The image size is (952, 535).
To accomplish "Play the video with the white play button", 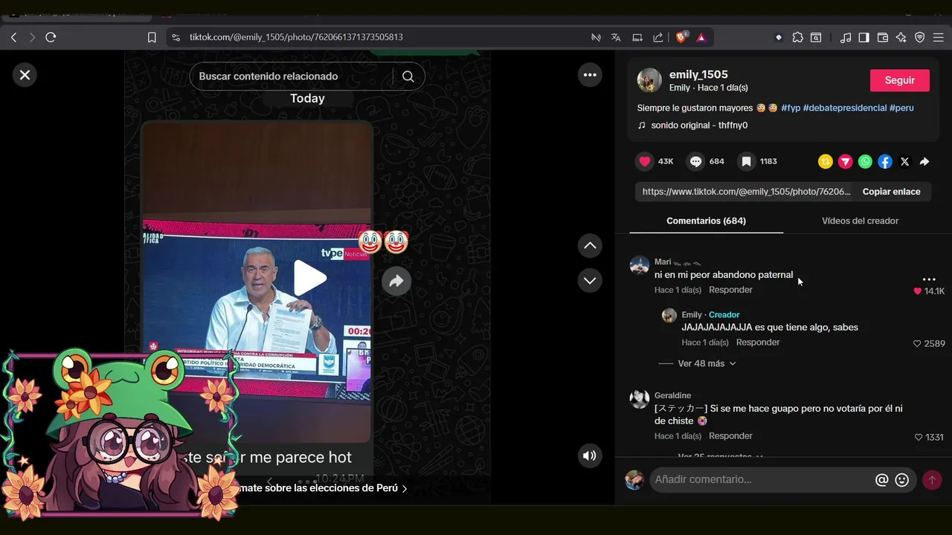I will click(x=309, y=279).
